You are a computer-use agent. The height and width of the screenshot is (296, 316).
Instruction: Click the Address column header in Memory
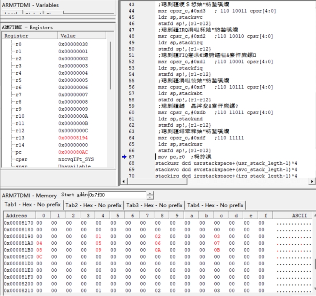tap(20, 216)
